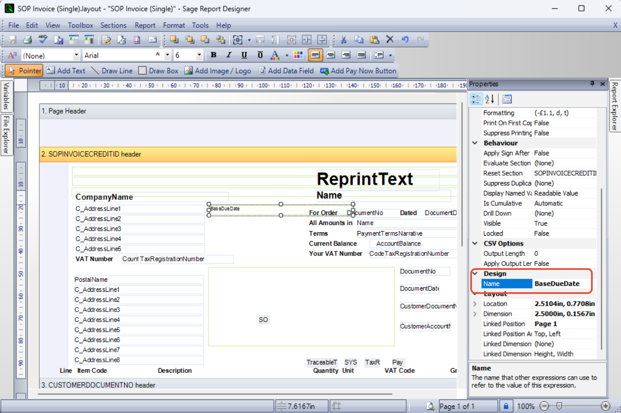Click the Undo arrow icon
Image resolution: width=621 pixels, height=413 pixels.
click(405, 40)
